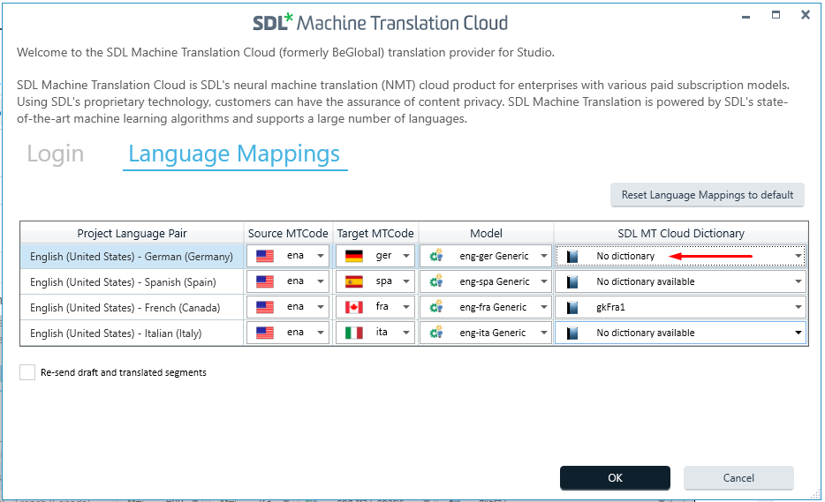Open the target MTCode 'fra' dropdown
Screen dimensions: 825x502
pyautogui.click(x=406, y=307)
